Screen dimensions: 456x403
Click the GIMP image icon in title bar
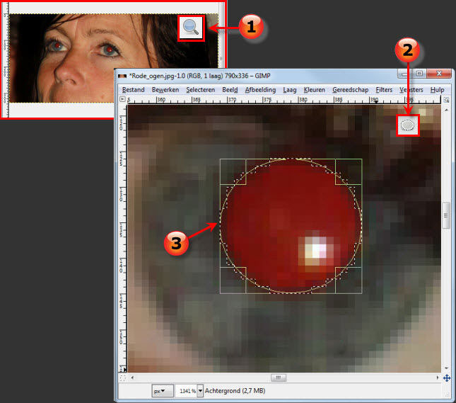coord(122,76)
